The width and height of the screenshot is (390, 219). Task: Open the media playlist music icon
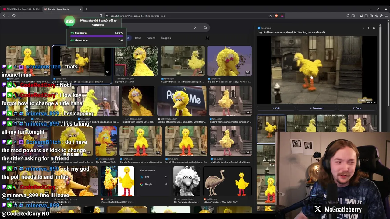[361, 16]
